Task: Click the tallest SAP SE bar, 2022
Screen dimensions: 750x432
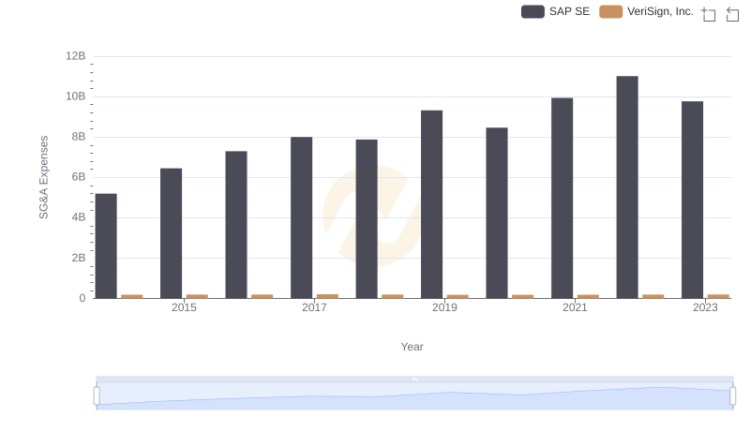Action: click(627, 187)
